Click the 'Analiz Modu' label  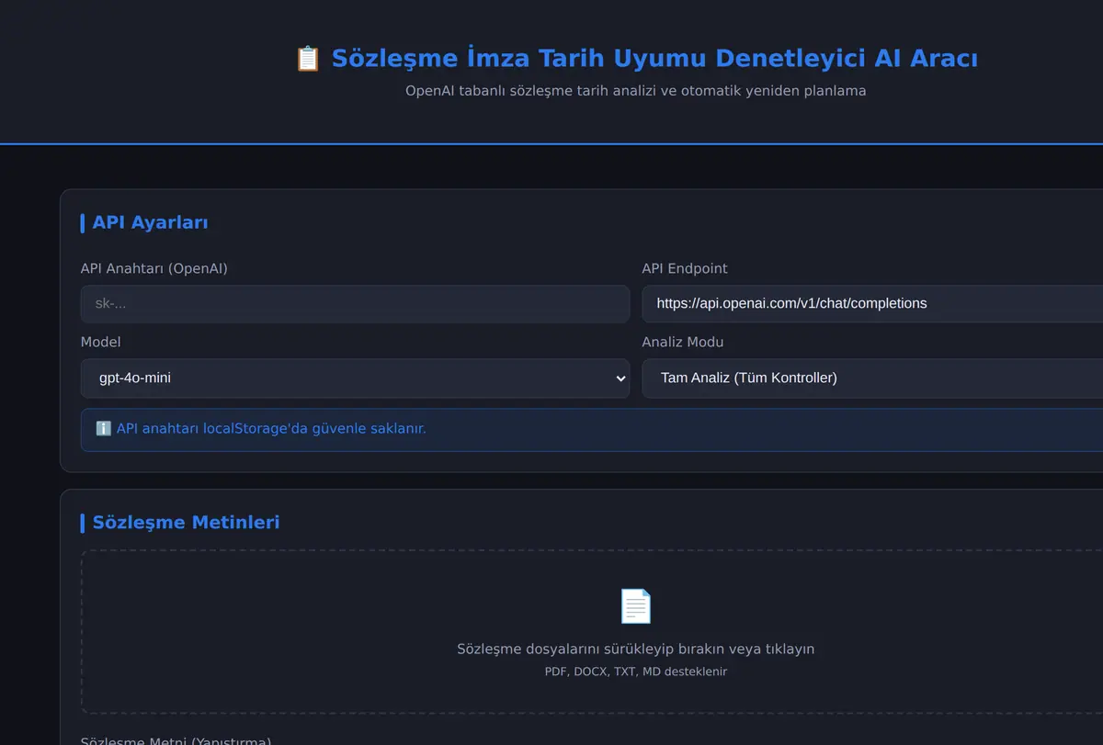pos(683,342)
